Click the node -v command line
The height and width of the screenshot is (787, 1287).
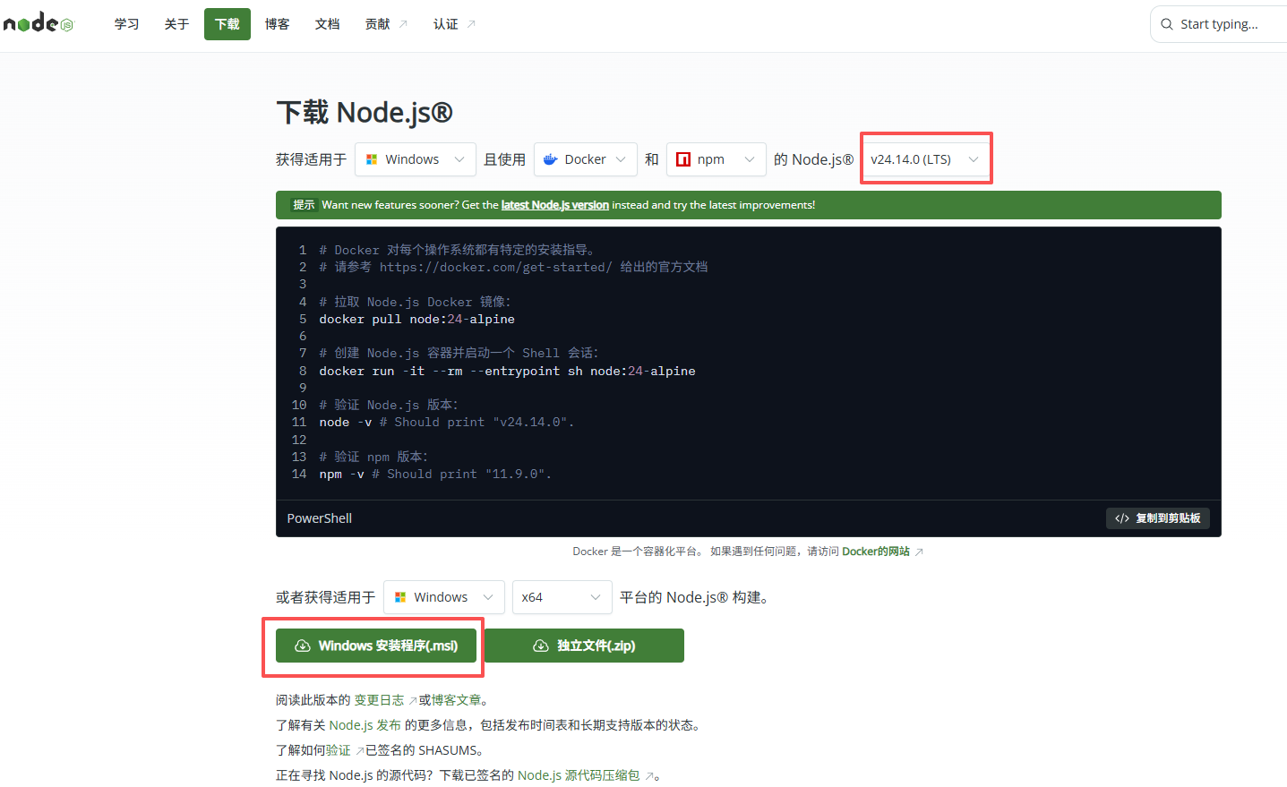point(446,422)
